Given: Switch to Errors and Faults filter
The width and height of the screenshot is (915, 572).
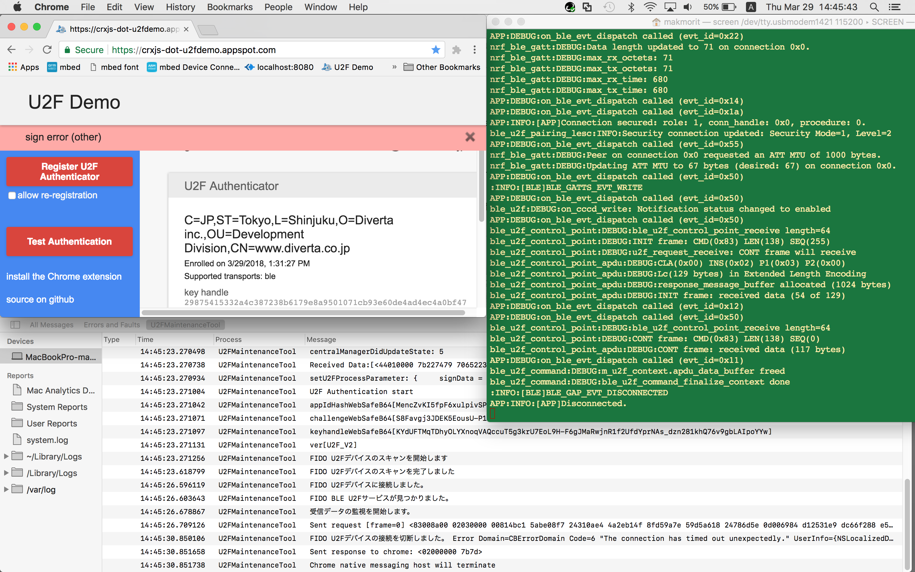Looking at the screenshot, I should 112,324.
